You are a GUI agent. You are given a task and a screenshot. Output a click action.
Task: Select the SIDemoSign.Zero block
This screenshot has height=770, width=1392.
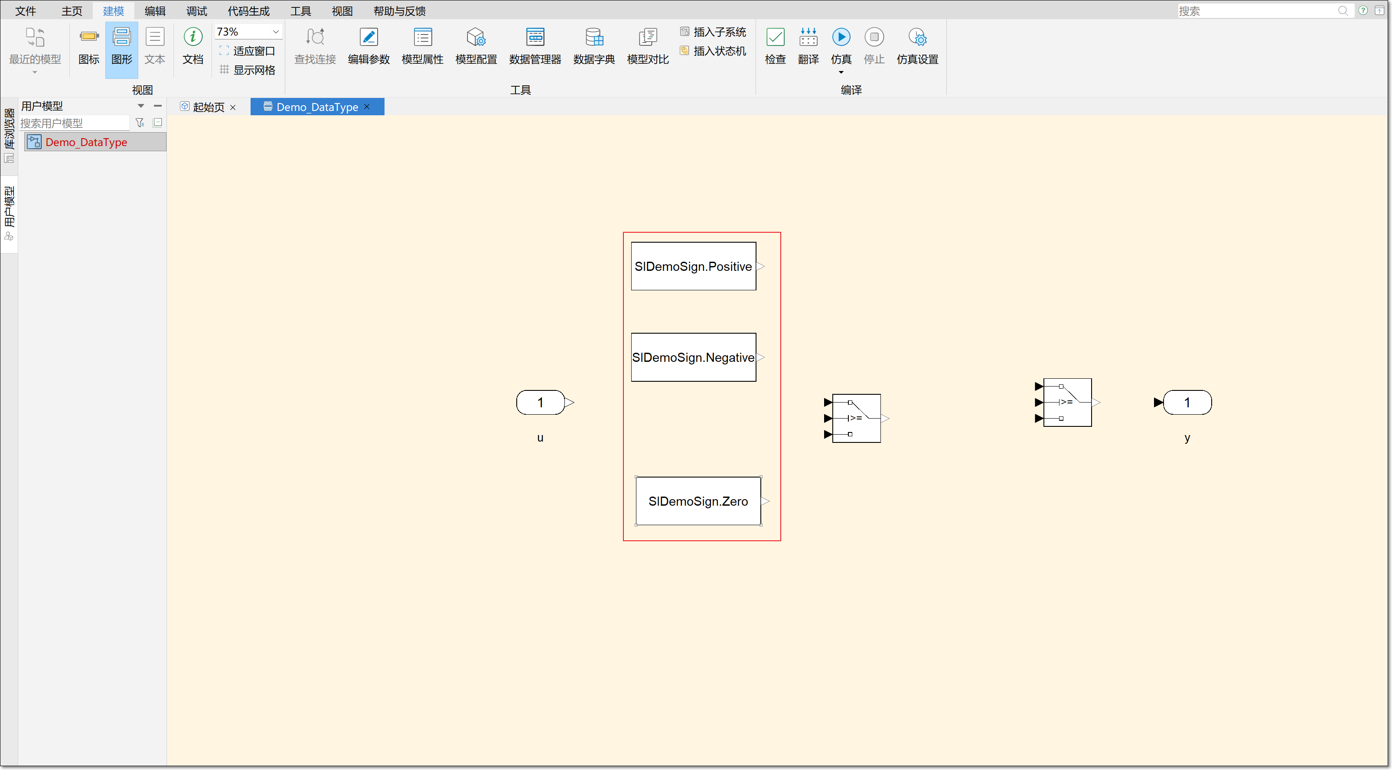[x=698, y=501]
